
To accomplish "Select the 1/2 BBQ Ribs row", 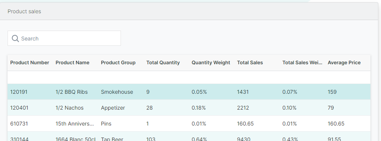I will coord(189,92).
